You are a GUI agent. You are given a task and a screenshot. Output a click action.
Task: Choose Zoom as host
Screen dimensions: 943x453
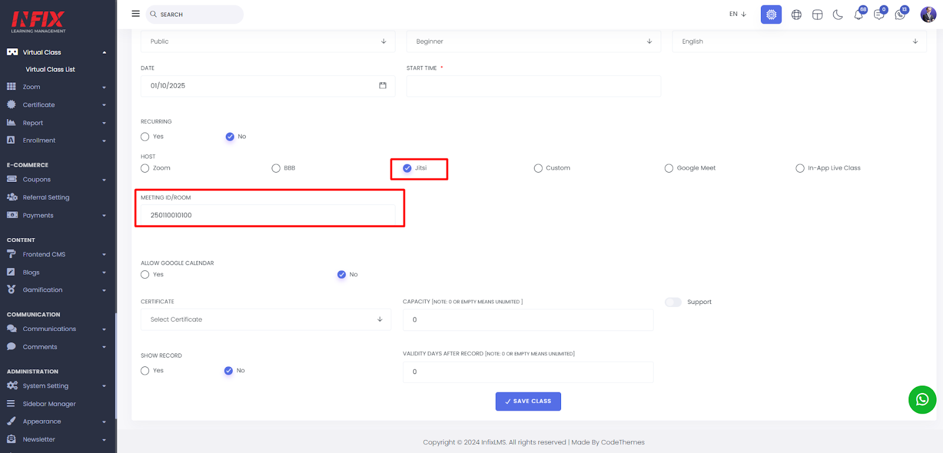pyautogui.click(x=145, y=168)
